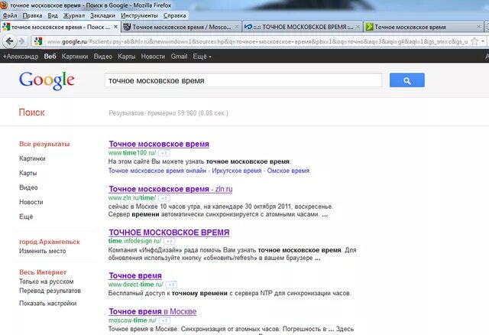The height and width of the screenshot is (335, 489).
Task: Click Веб in the black Google bar
Action: coord(50,57)
